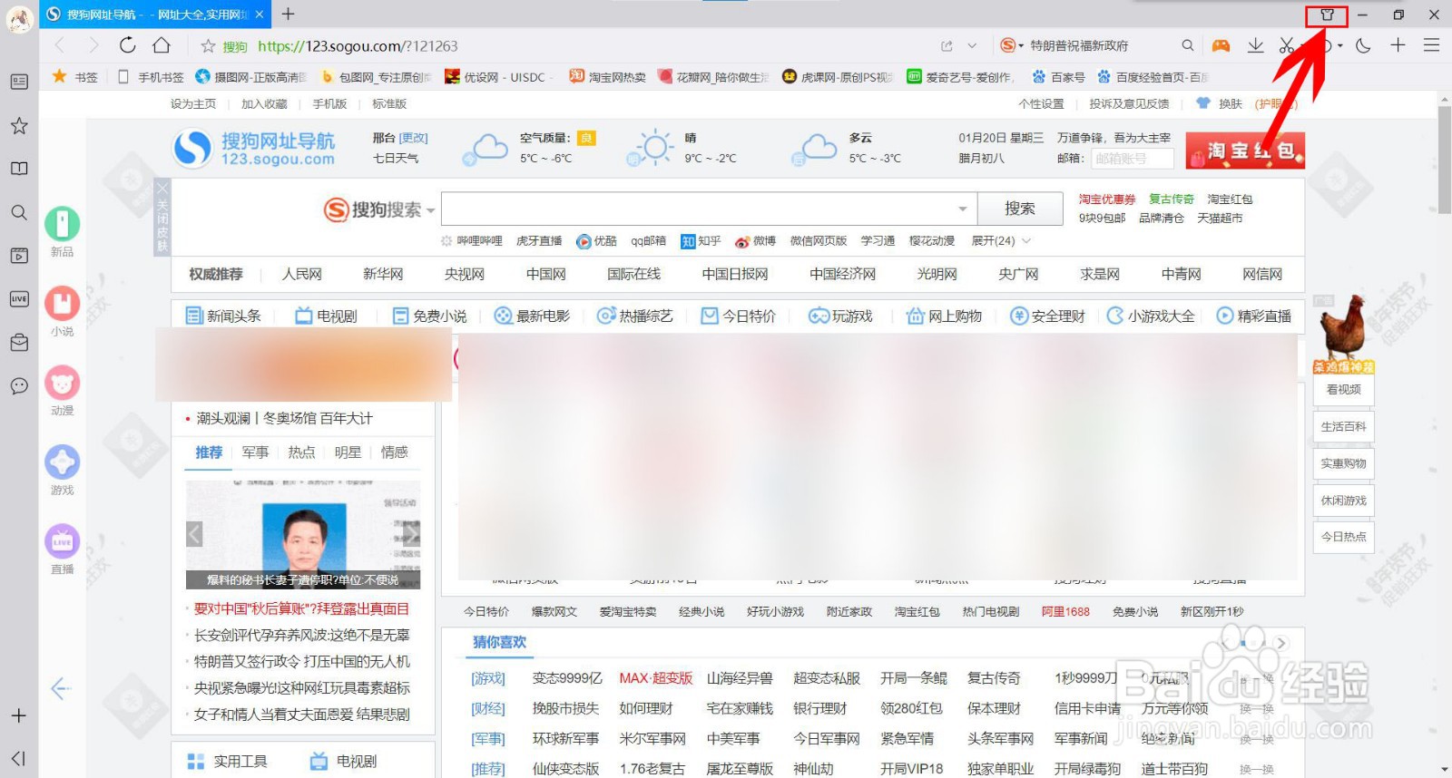Switch to the 热点 news tab
Image resolution: width=1452 pixels, height=778 pixels.
pos(301,452)
